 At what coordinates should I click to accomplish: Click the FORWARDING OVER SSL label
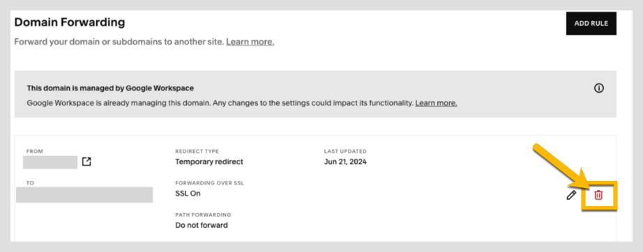click(209, 183)
